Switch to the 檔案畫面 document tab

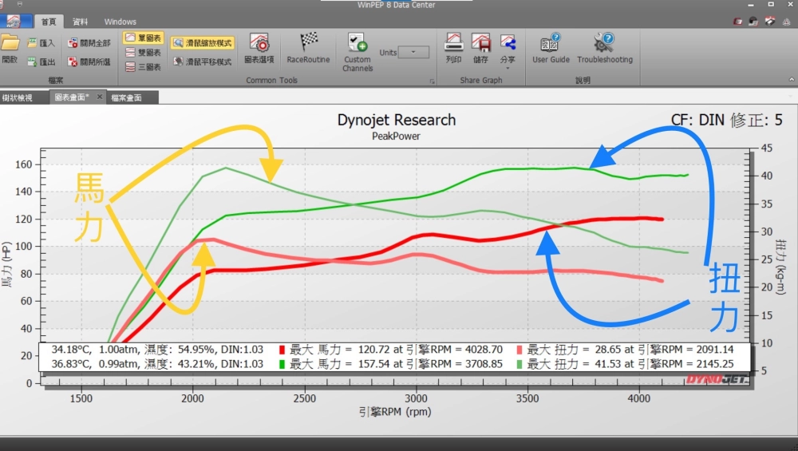(126, 97)
